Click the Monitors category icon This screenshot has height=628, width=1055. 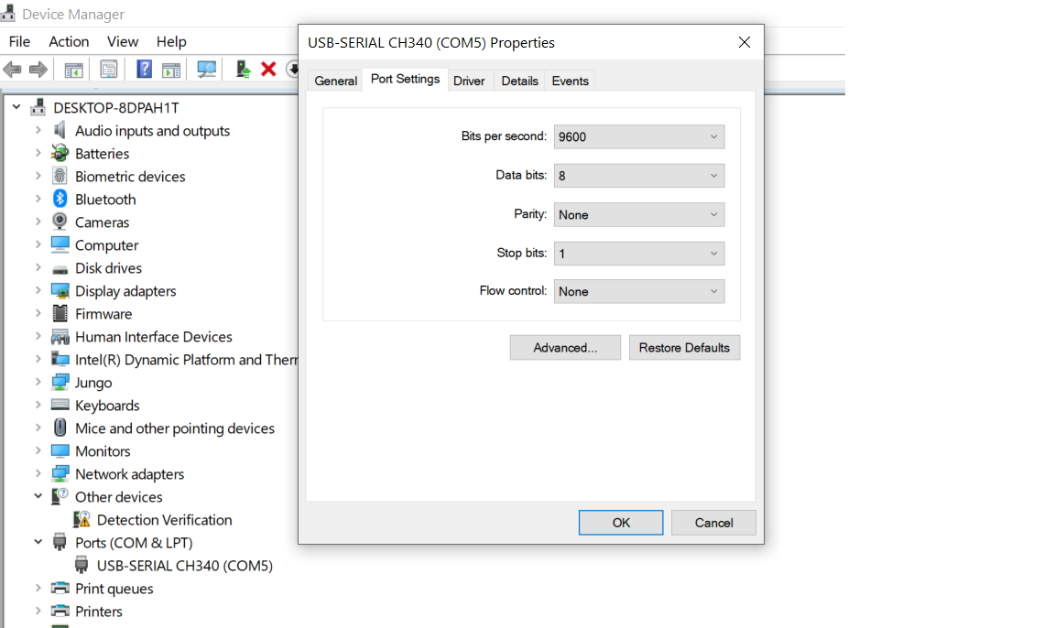(x=60, y=451)
